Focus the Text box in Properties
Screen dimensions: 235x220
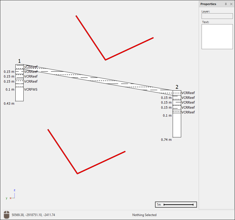pos(217,37)
